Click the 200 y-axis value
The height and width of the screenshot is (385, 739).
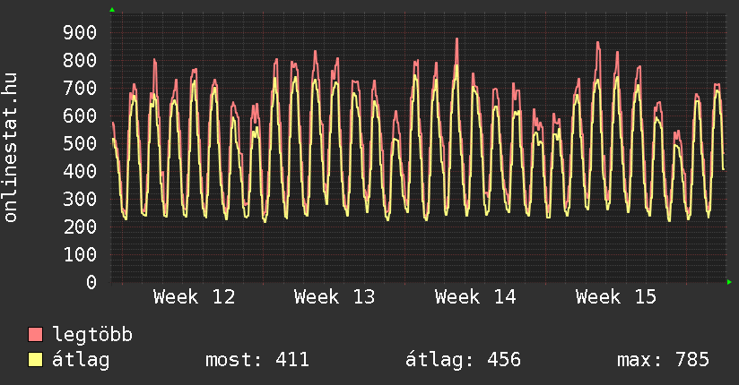(80, 227)
